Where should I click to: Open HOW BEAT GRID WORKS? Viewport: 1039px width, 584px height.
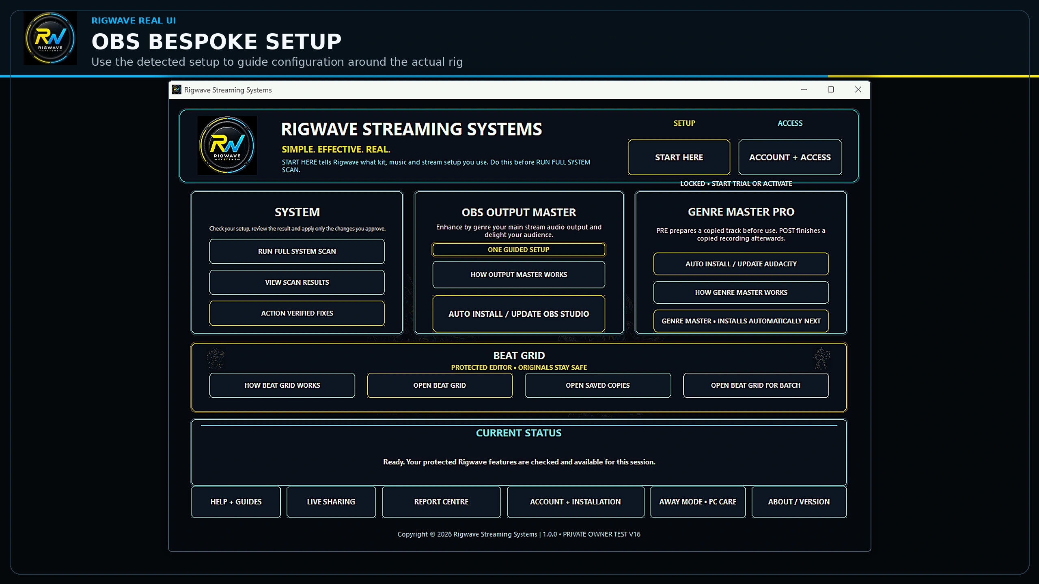pos(282,385)
